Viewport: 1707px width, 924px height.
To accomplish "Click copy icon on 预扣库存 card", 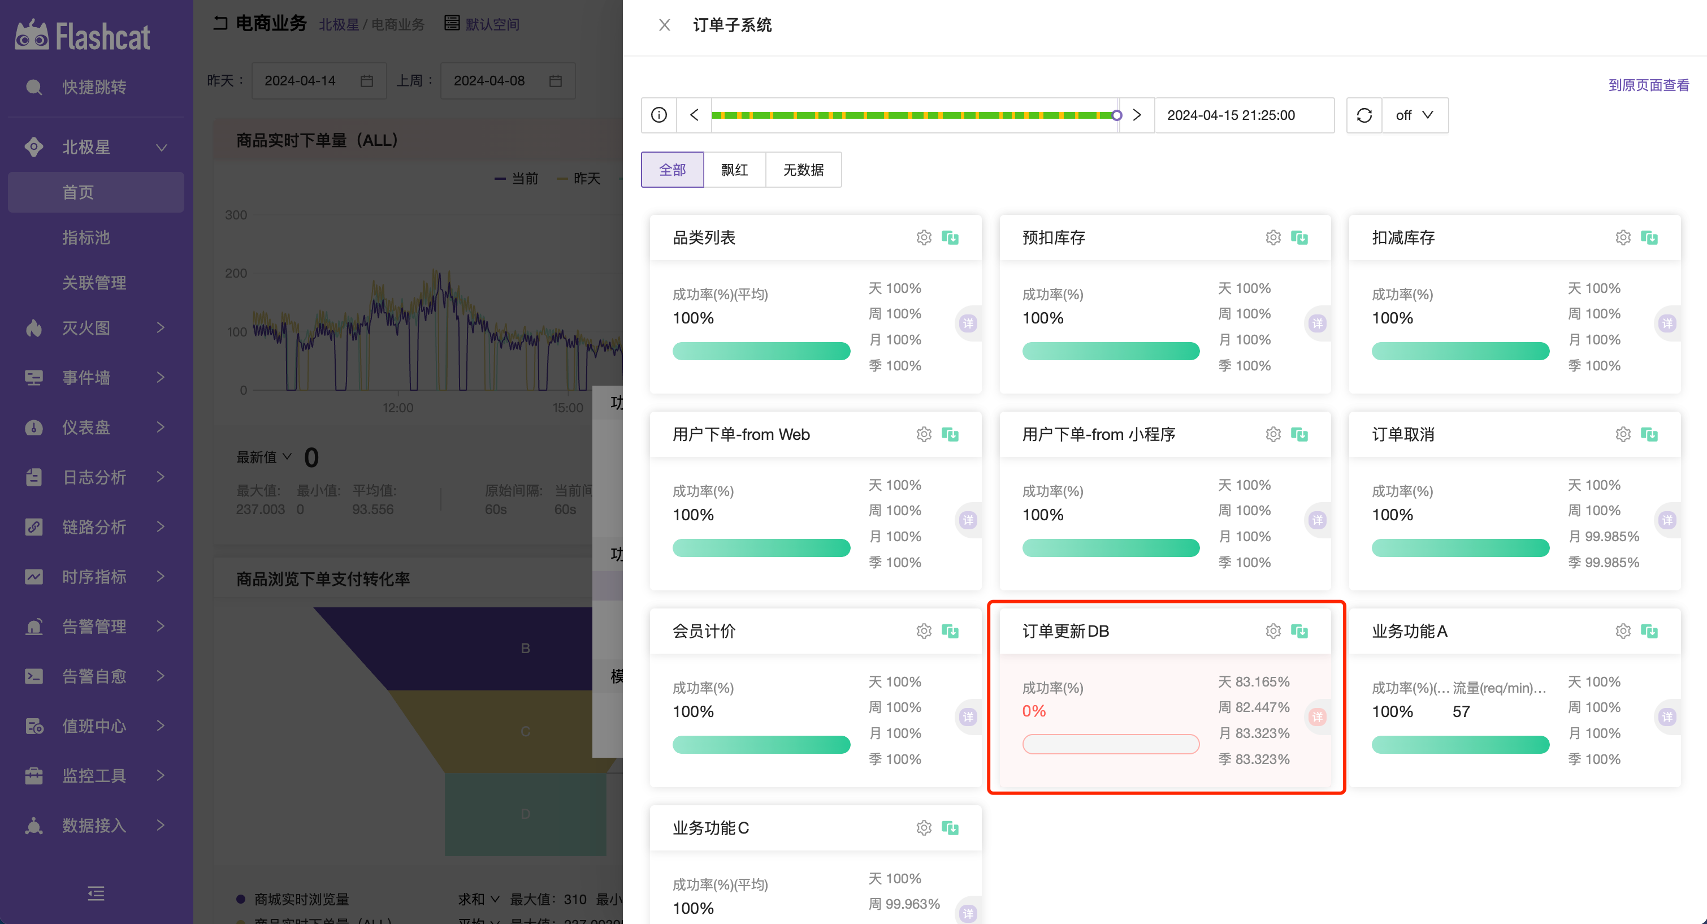I will pos(1299,238).
